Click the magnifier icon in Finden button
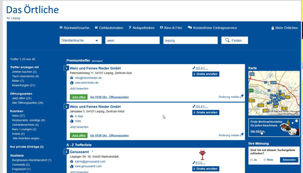 227,40
